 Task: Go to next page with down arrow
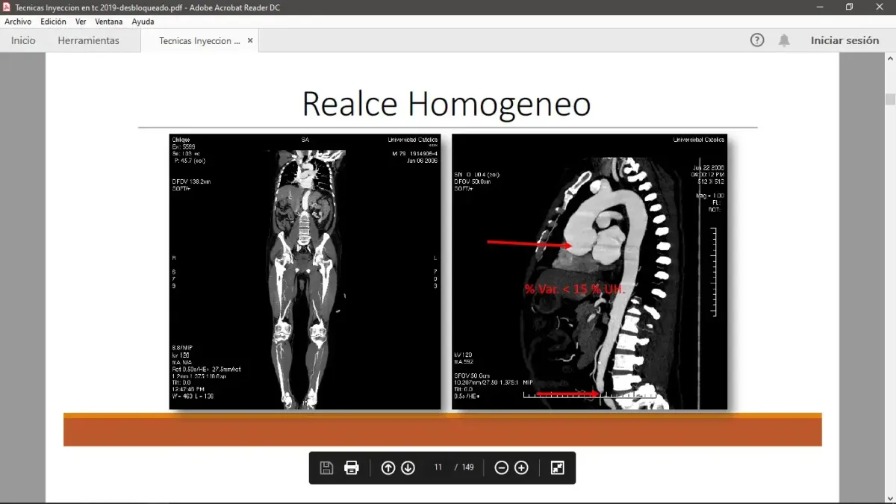tap(408, 468)
